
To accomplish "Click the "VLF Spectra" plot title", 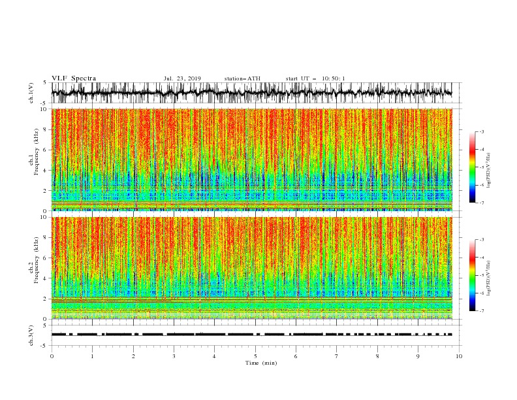I will [74, 78].
